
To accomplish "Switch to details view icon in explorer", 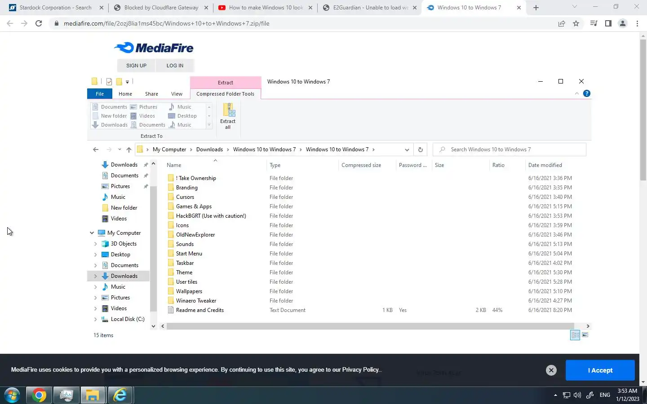I will (575, 335).
